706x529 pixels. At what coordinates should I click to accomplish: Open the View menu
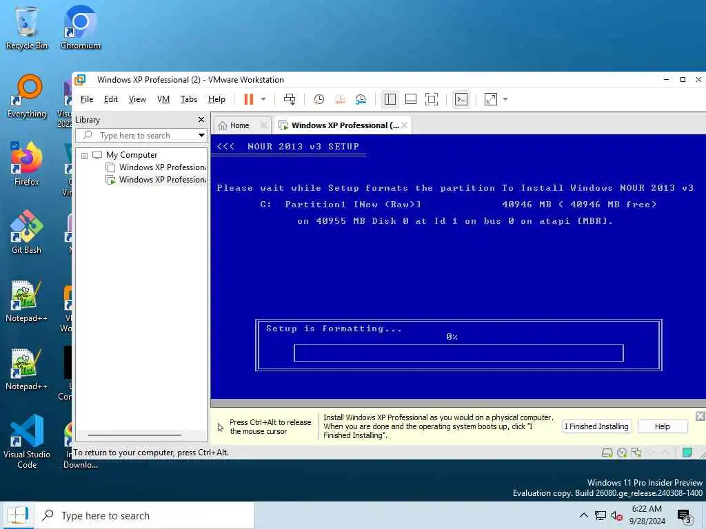click(x=137, y=99)
